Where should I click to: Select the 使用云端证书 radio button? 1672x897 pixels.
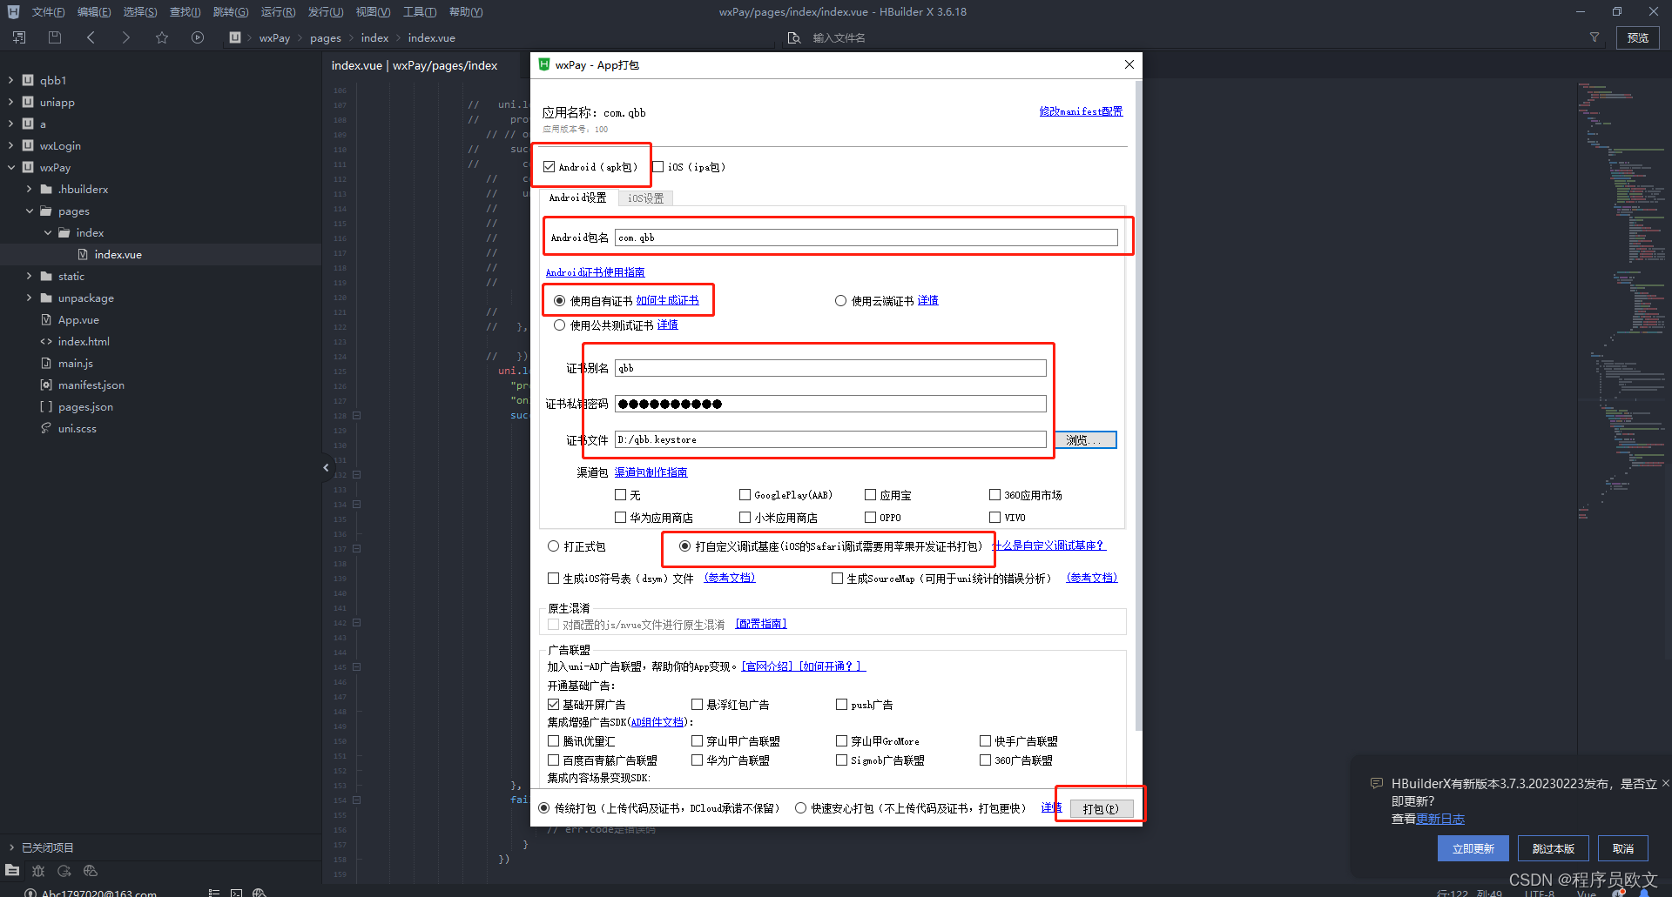[x=841, y=300]
